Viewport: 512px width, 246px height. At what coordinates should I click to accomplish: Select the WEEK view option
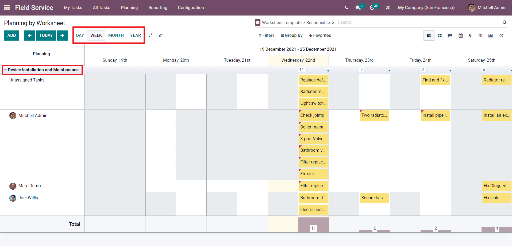96,35
